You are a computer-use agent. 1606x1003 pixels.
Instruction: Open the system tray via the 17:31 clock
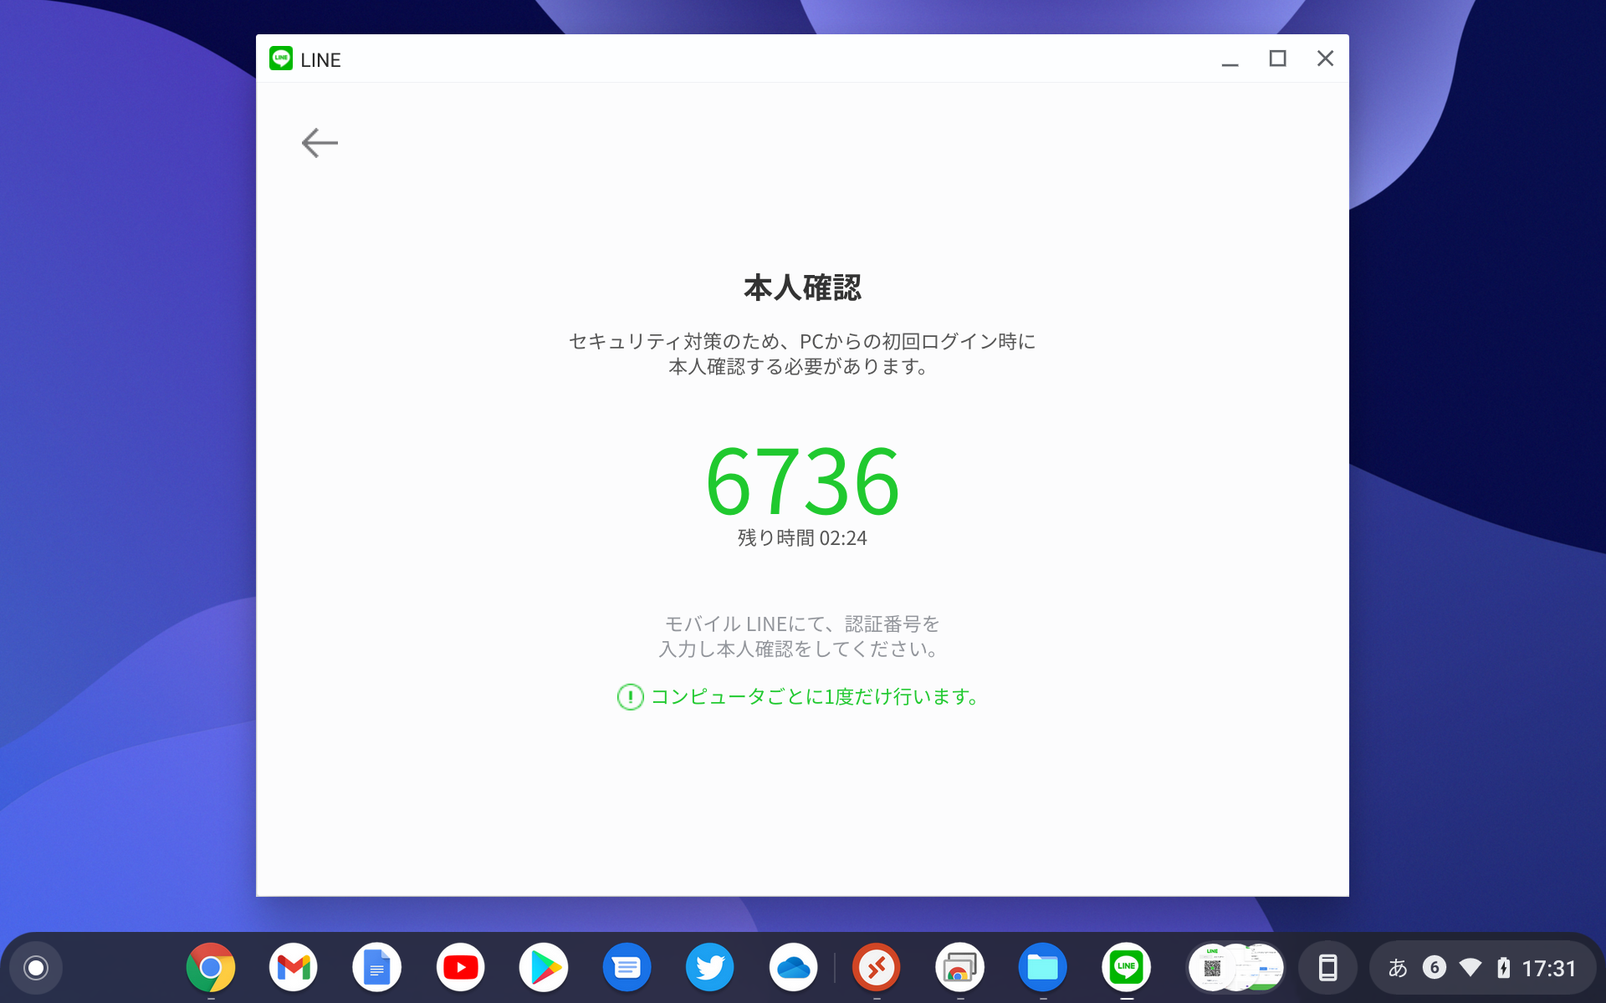[x=1549, y=967]
